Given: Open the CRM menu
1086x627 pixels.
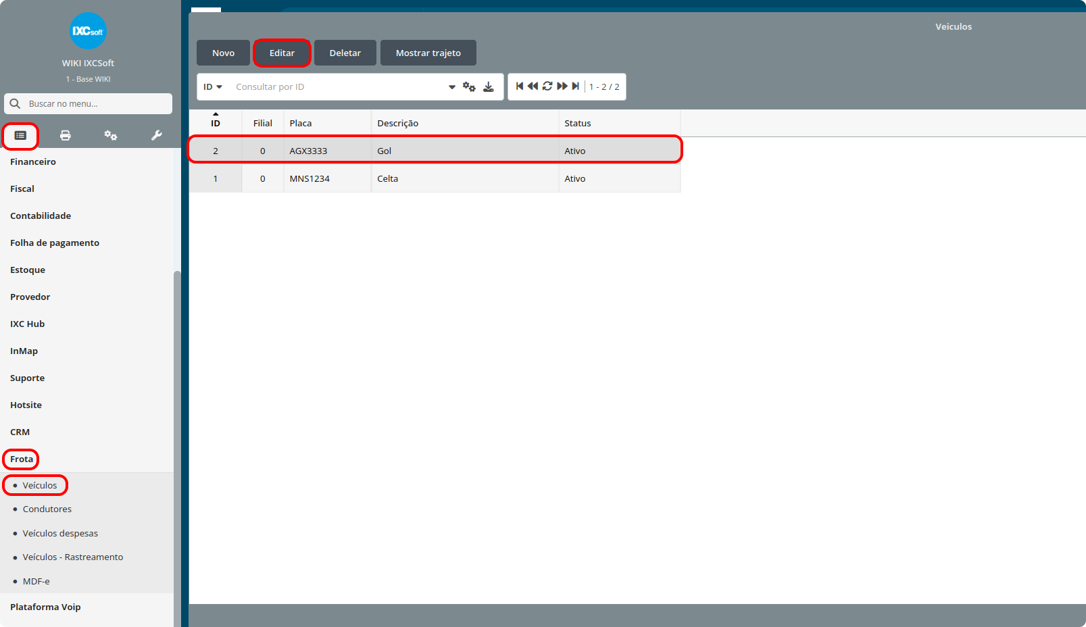Looking at the screenshot, I should click(20, 432).
